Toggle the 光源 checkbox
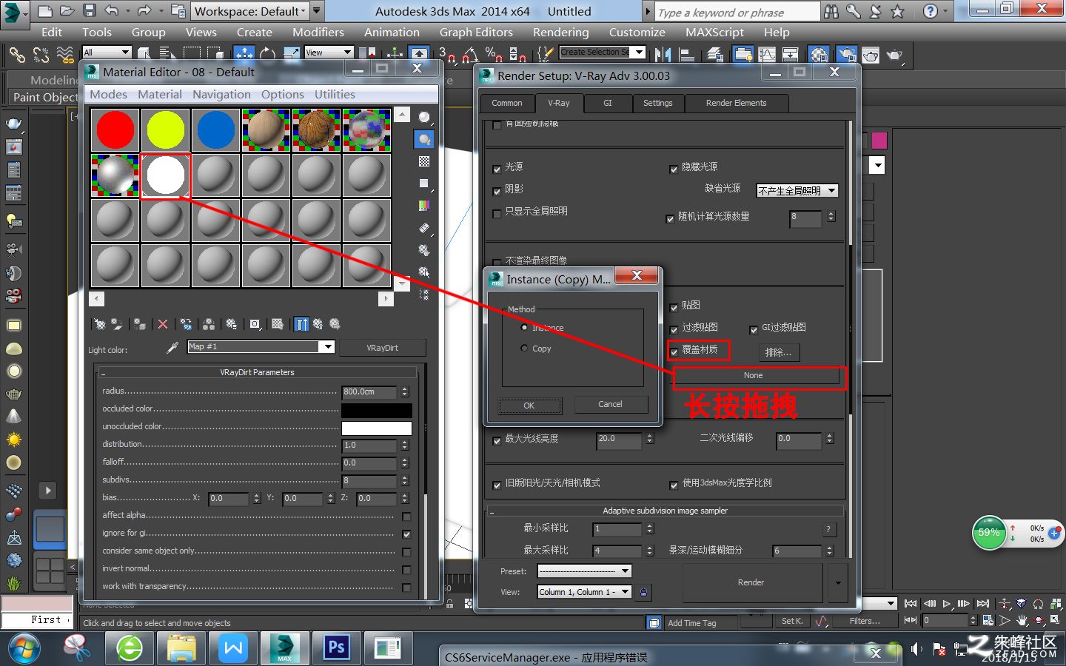The height and width of the screenshot is (666, 1066). click(x=497, y=169)
